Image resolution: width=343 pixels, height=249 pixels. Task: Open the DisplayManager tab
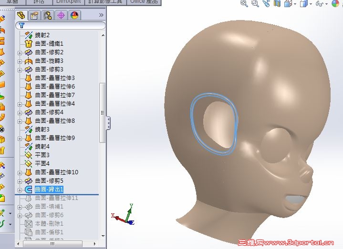pyautogui.click(x=74, y=16)
